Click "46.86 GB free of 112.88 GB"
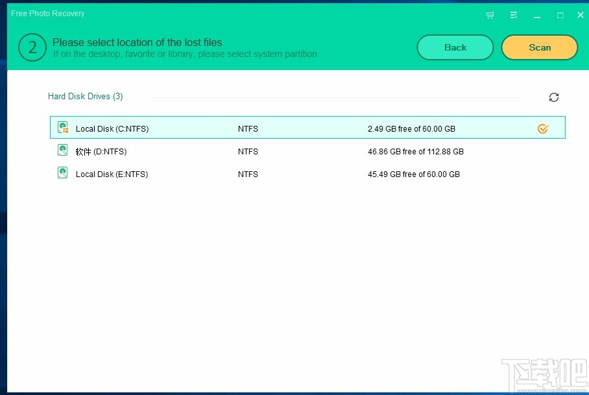Screen dimensions: 589x395 [x=415, y=152]
